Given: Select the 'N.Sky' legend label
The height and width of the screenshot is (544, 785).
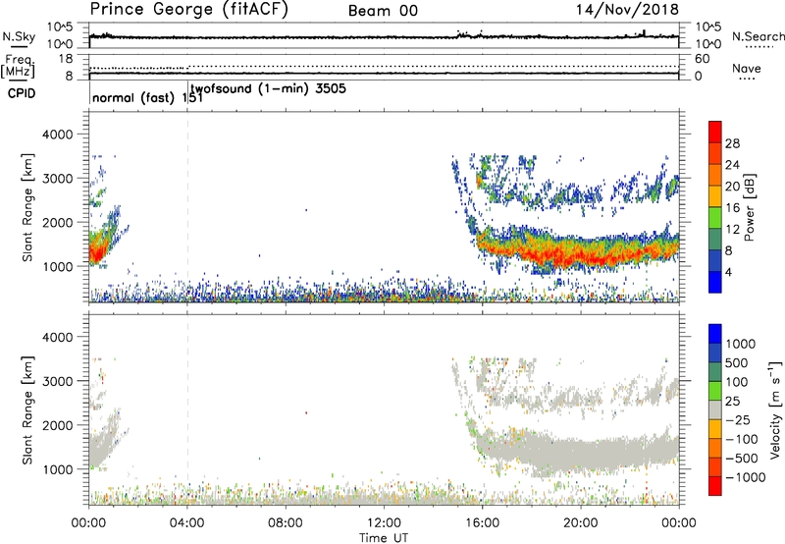Looking at the screenshot, I should (x=19, y=36).
